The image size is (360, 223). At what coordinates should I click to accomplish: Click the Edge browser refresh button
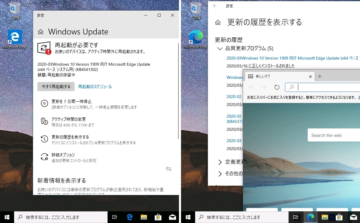(277, 87)
